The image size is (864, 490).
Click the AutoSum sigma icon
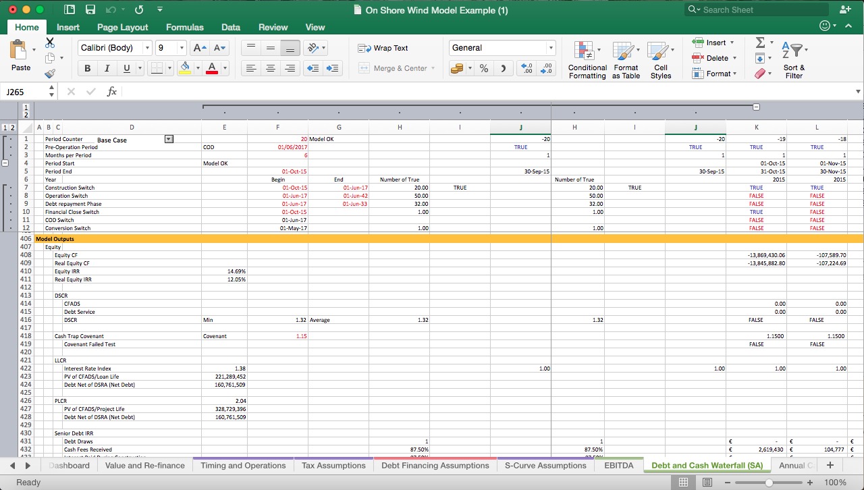(760, 43)
